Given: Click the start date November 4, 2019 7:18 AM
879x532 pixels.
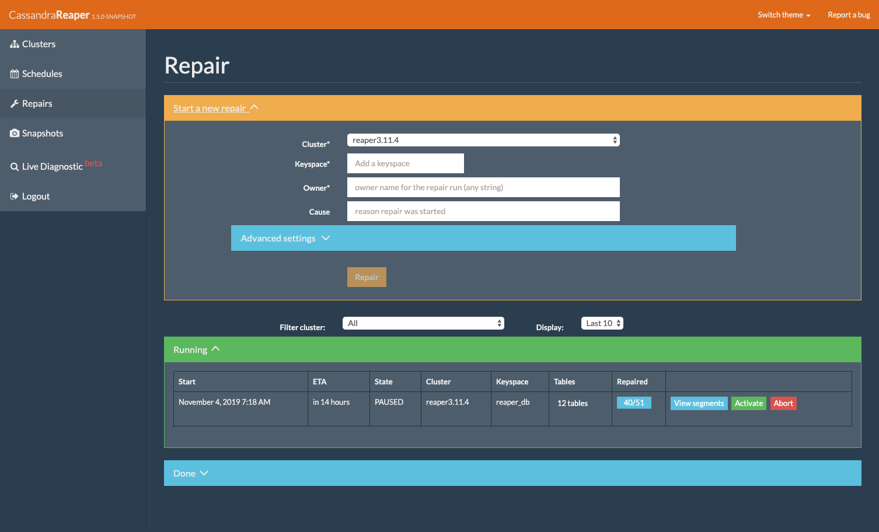Looking at the screenshot, I should click(225, 402).
